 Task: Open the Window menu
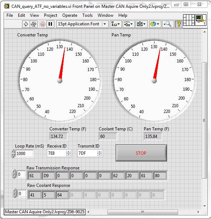pyautogui.click(x=105, y=15)
